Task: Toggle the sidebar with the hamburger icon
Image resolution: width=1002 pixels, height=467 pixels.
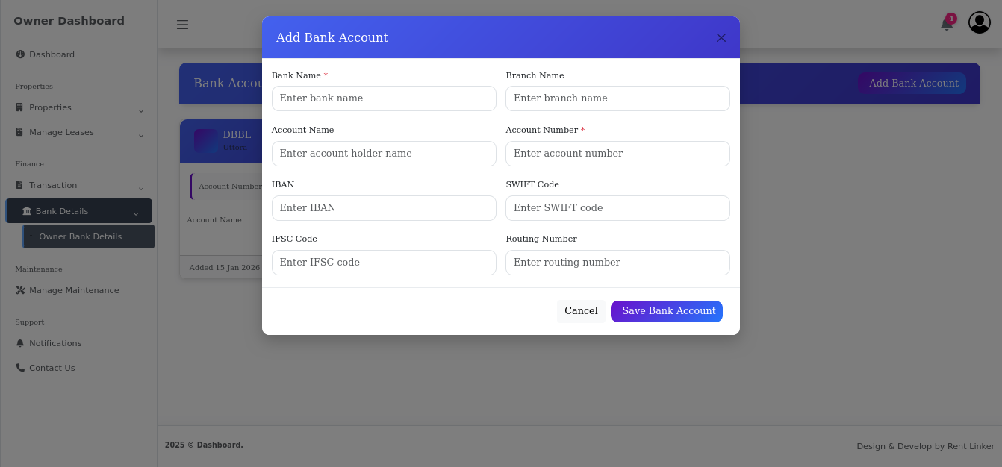Action: (183, 25)
